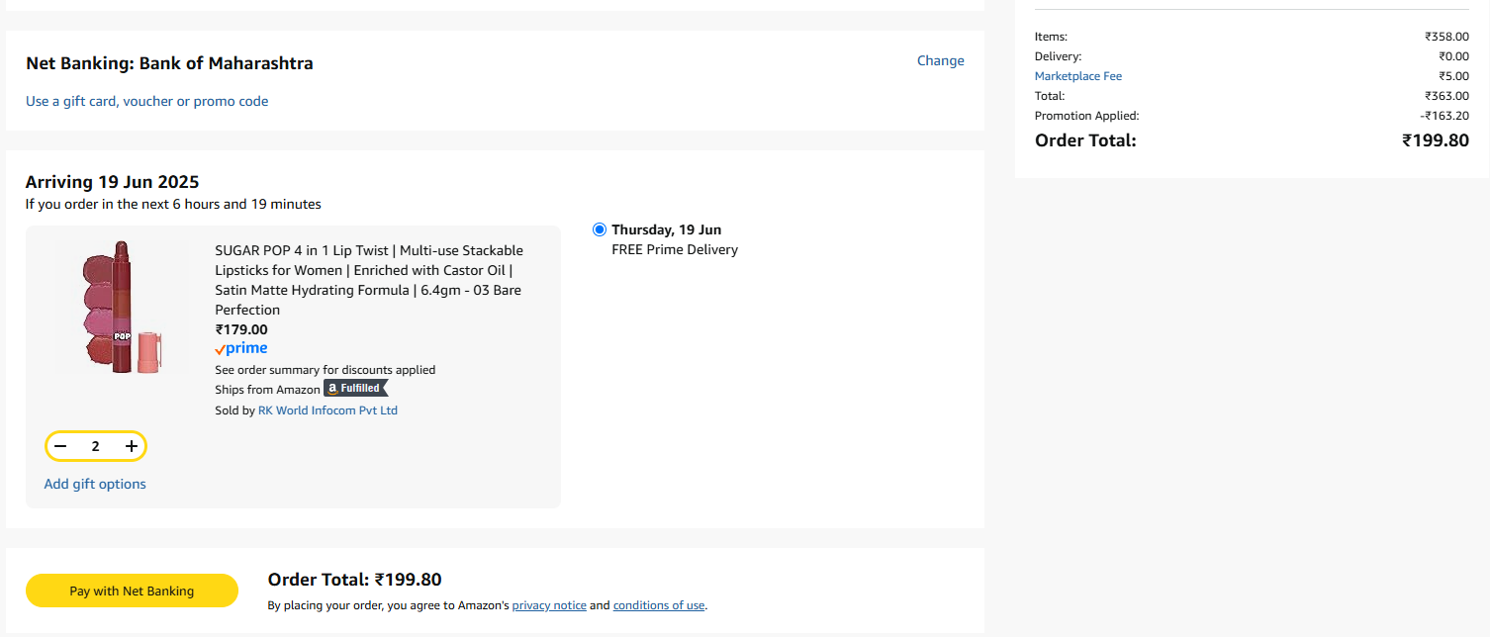1490x637 pixels.
Task: Visit seller RK World Infocom Pvt Ltd
Action: (x=327, y=409)
